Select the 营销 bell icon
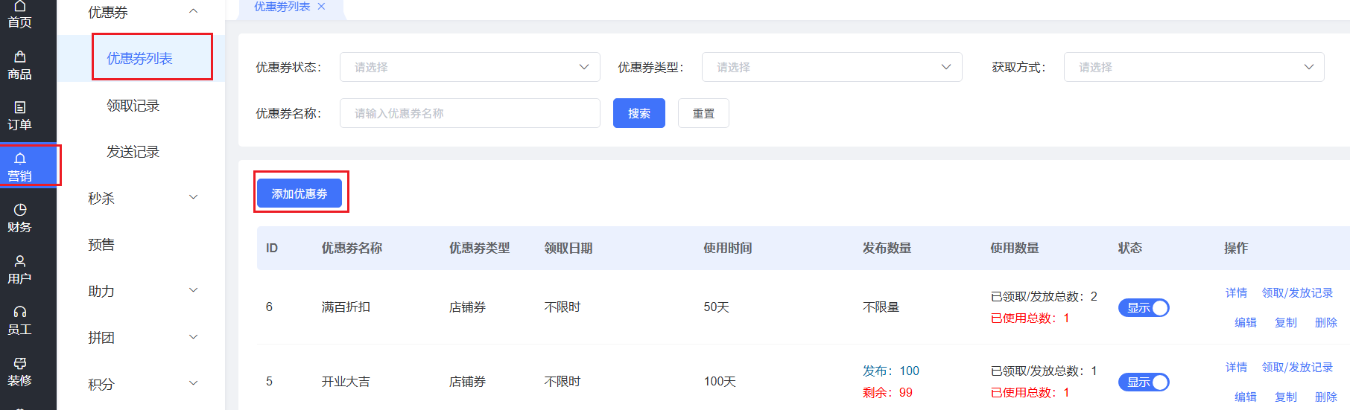The width and height of the screenshot is (1350, 410). coord(20,158)
